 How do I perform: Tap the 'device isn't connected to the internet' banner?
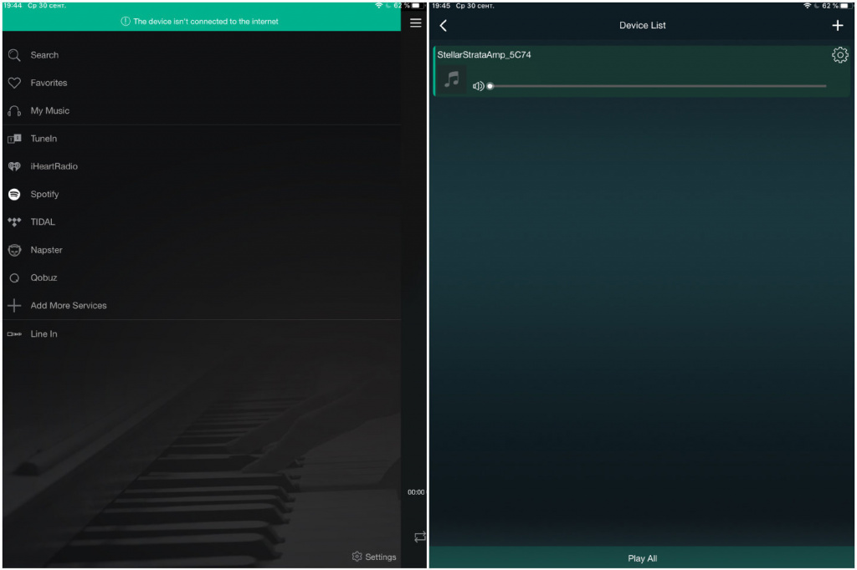202,21
